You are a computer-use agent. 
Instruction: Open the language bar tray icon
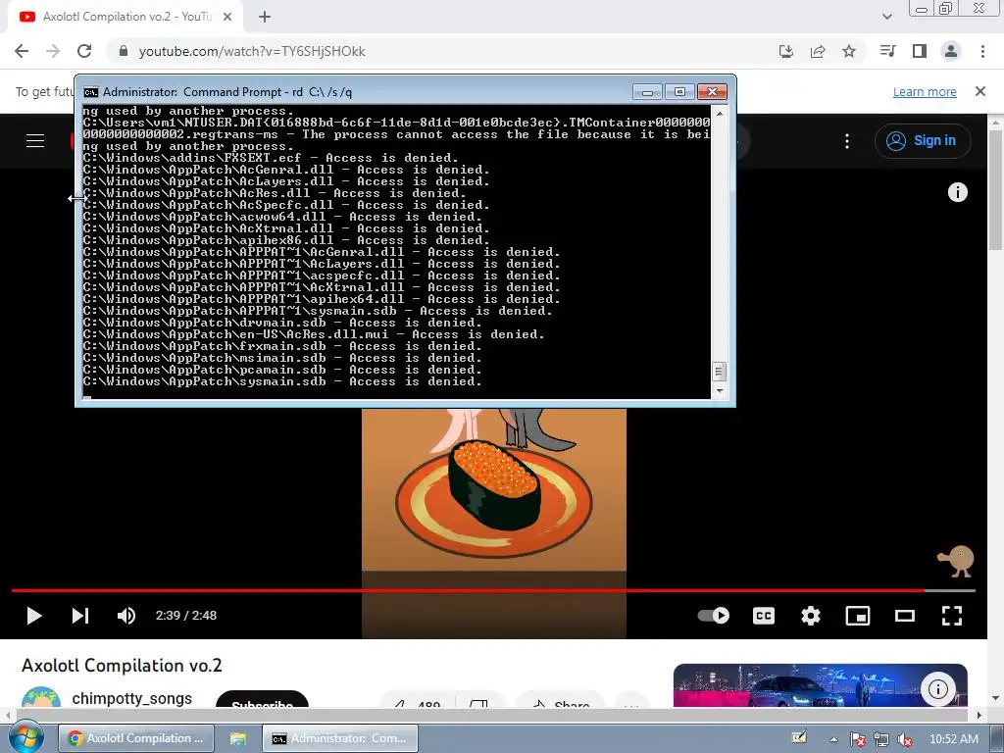[x=799, y=737]
